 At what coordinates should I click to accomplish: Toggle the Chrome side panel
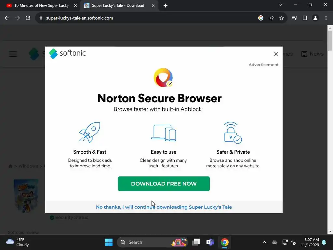click(x=305, y=18)
